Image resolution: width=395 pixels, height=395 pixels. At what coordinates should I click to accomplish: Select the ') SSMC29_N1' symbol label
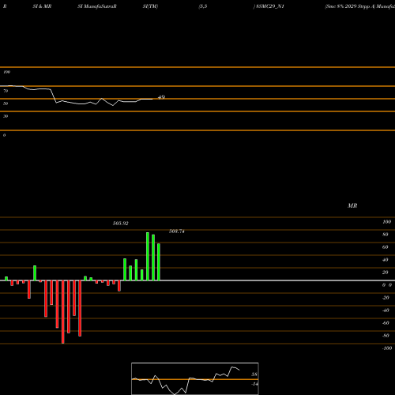coord(269,6)
